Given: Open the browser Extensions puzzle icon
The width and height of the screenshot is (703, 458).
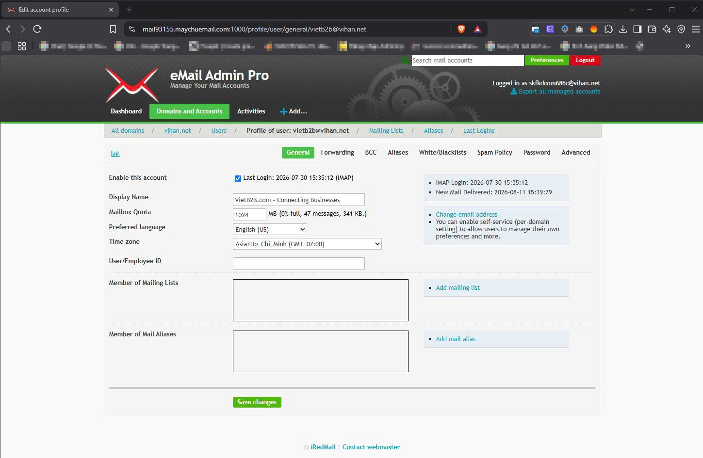Looking at the screenshot, I should pyautogui.click(x=608, y=29).
